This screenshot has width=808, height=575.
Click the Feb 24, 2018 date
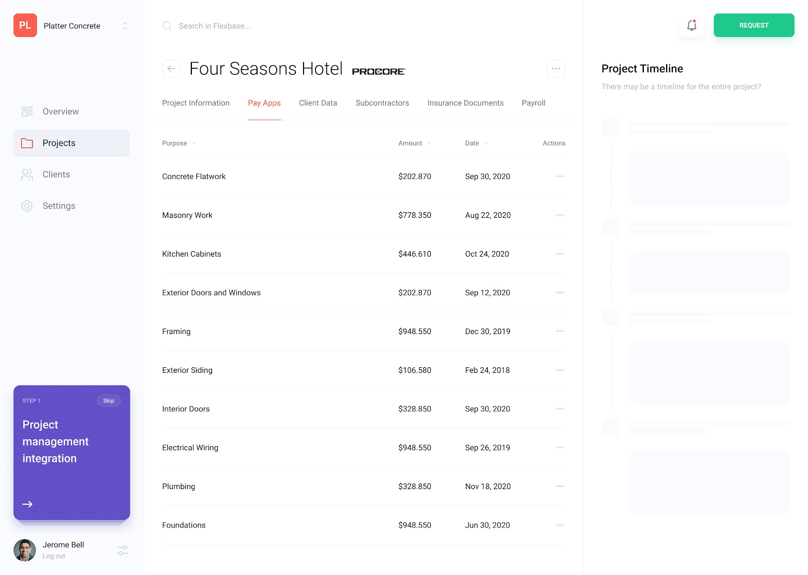click(x=487, y=370)
